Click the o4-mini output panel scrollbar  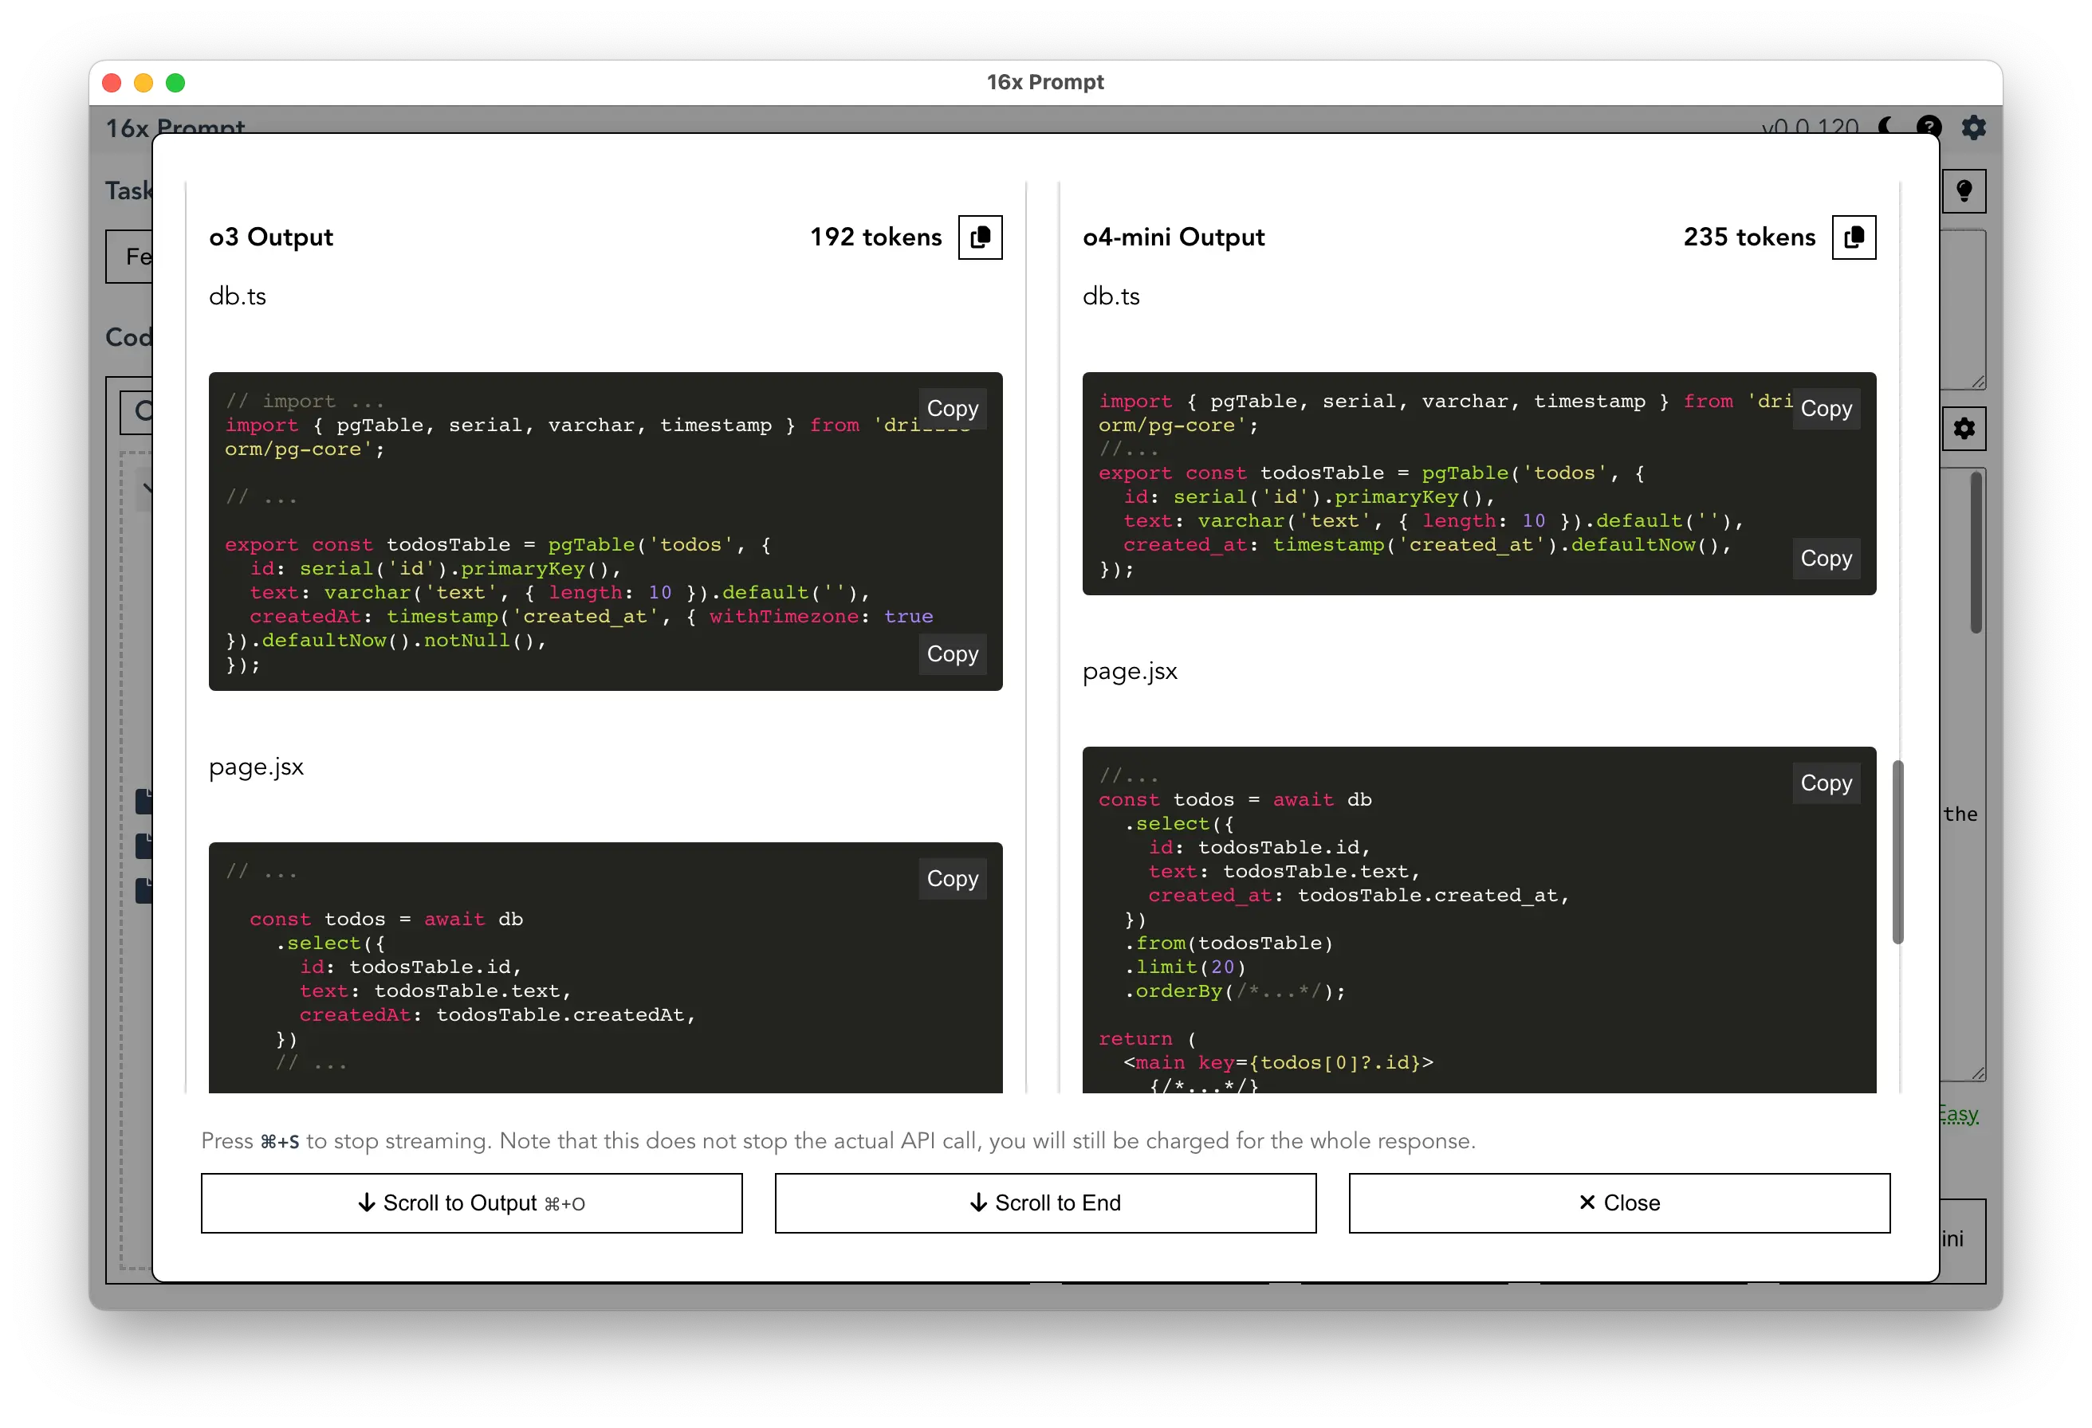coord(1897,852)
